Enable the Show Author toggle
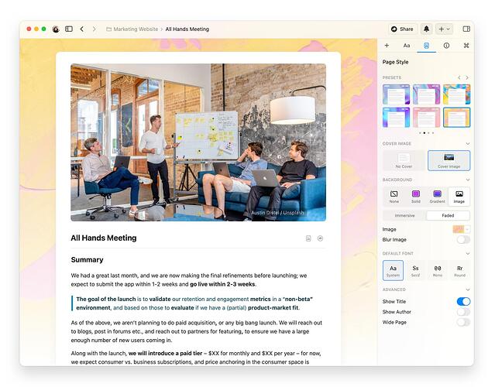 pos(462,312)
